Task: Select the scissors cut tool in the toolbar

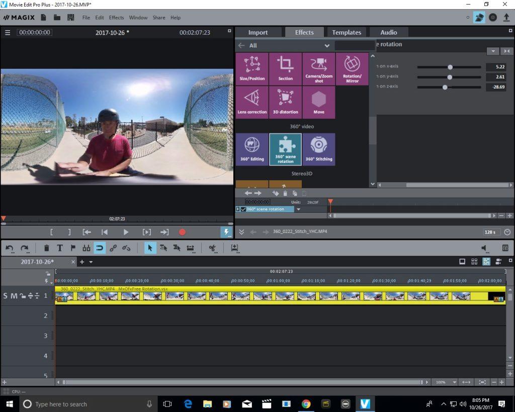Action: [x=212, y=248]
